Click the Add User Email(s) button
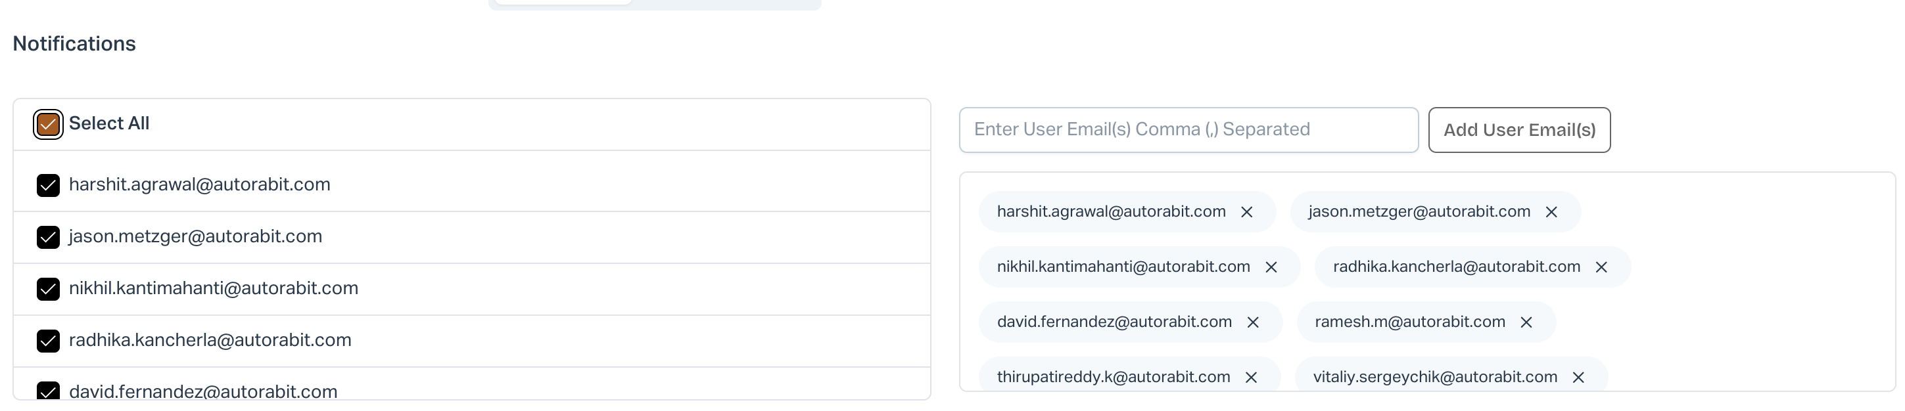Viewport: 1905px width, 411px height. 1519,130
